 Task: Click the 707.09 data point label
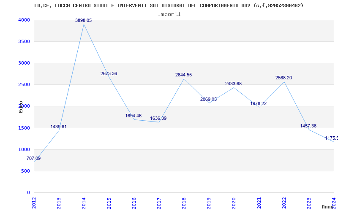[x=34, y=159]
